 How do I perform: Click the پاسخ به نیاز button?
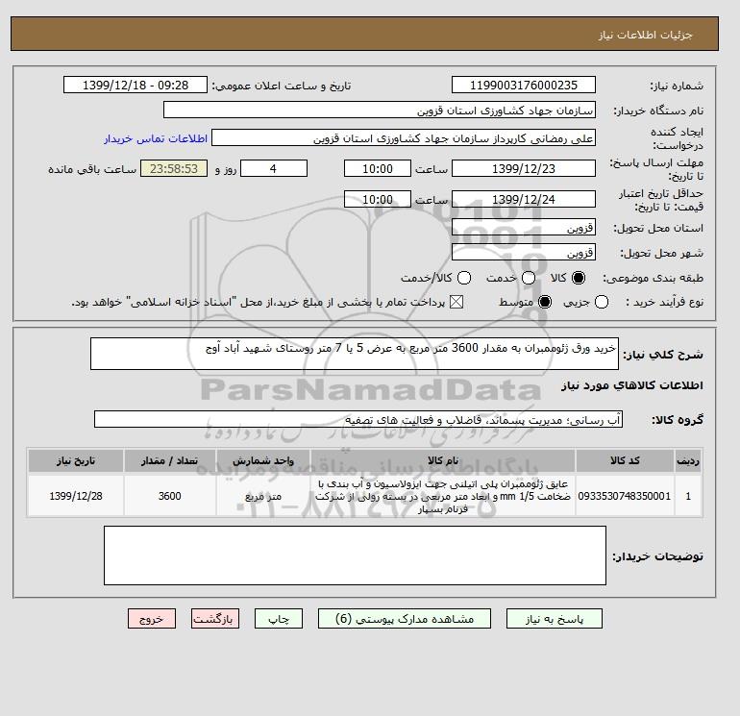555,619
